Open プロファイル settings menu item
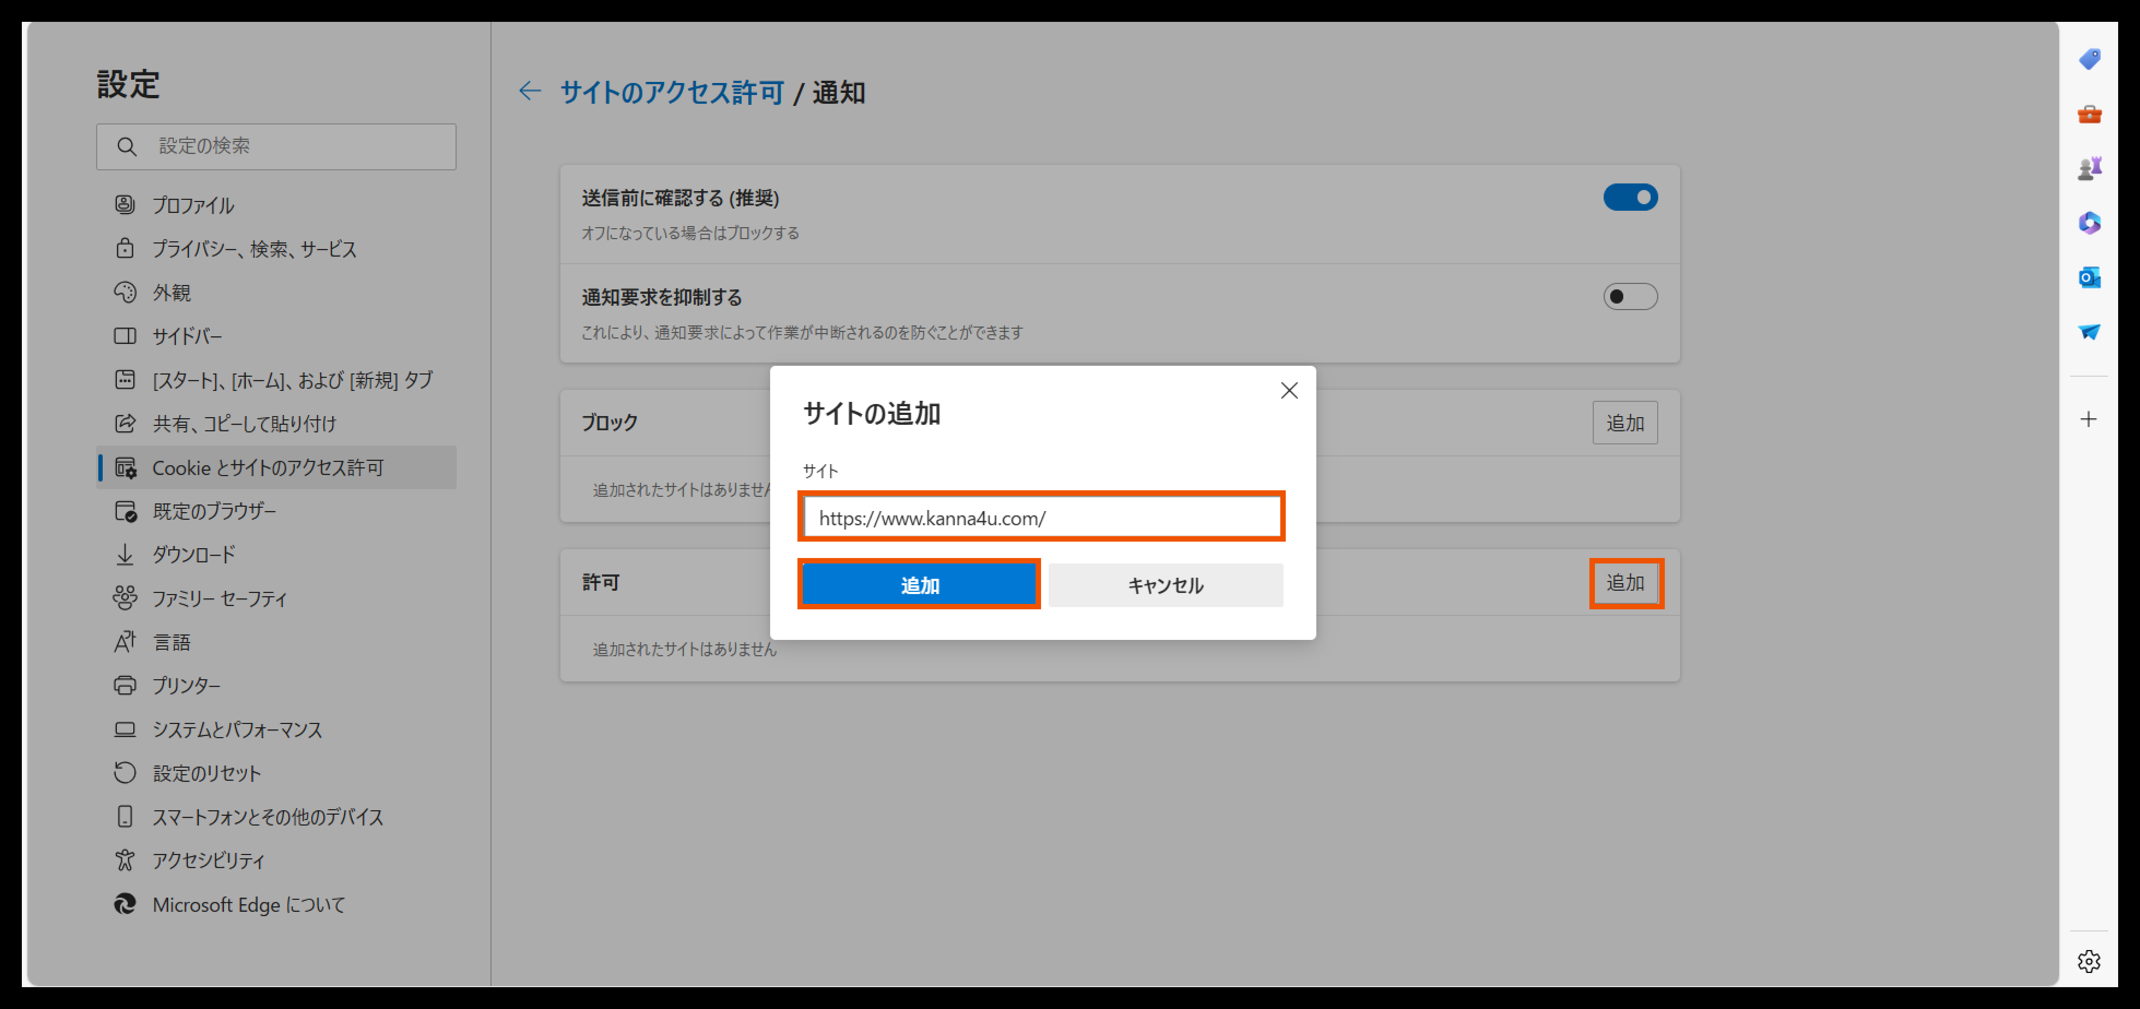Screen dimensions: 2140x1009 click(x=193, y=205)
